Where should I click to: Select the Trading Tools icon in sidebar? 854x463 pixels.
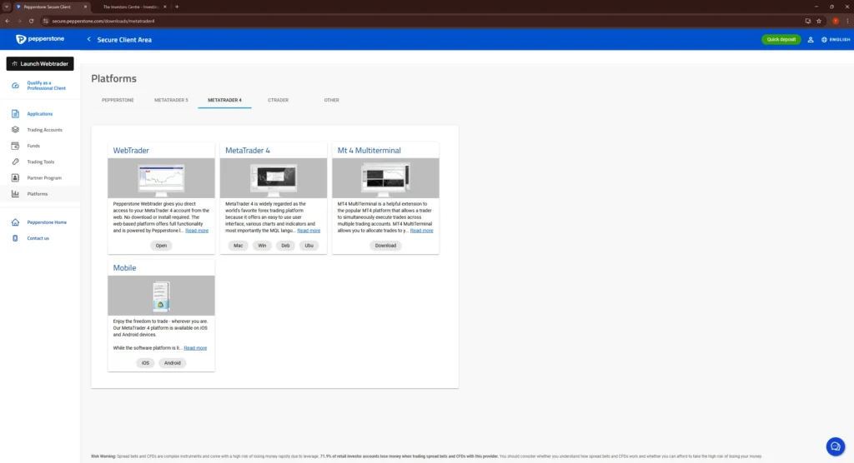pyautogui.click(x=15, y=162)
